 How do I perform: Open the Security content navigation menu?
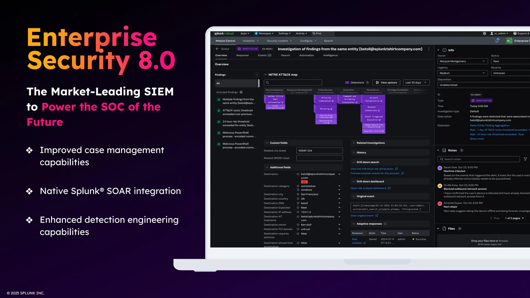coord(279,41)
